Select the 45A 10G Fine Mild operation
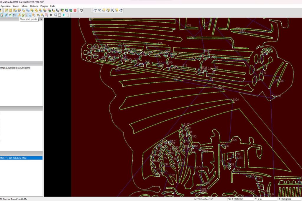302x201 pixels. 18,158
